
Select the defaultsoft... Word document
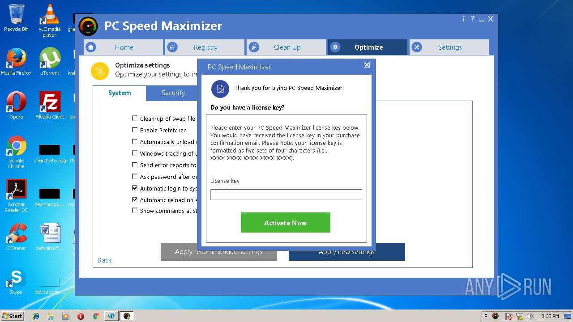click(x=50, y=237)
